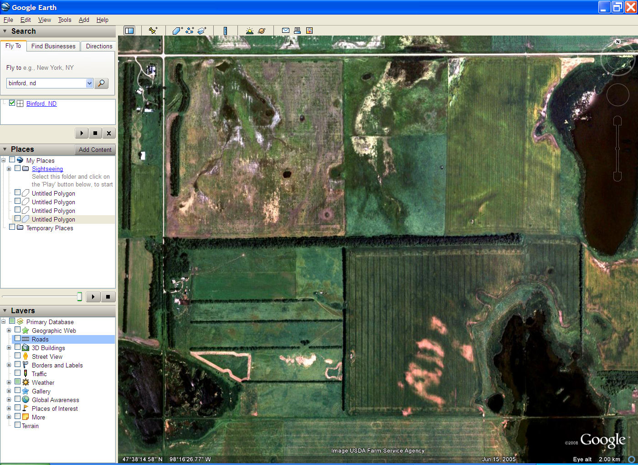638x465 pixels.
Task: Click the Traffic layer icon
Action: (26, 374)
